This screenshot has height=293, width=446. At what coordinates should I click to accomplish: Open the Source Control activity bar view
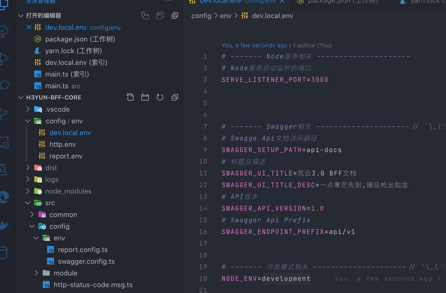click(4, 114)
